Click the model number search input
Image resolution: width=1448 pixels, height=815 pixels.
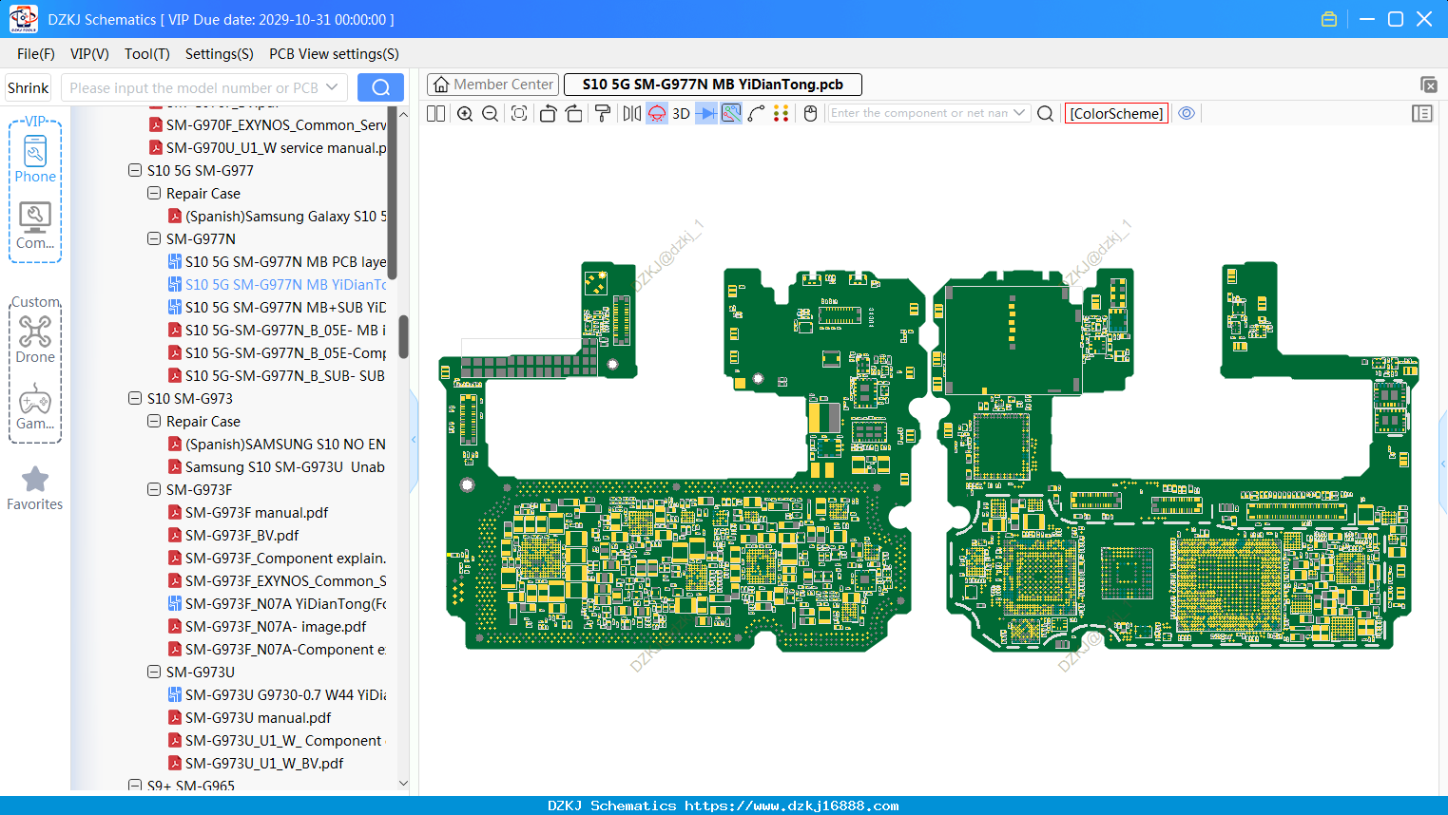coord(193,87)
